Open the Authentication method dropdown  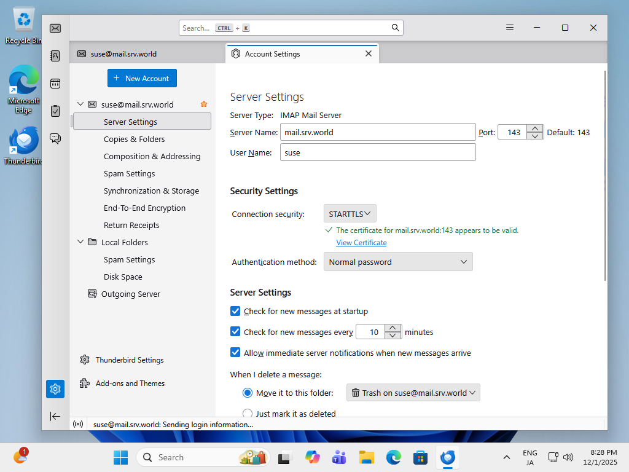click(398, 262)
